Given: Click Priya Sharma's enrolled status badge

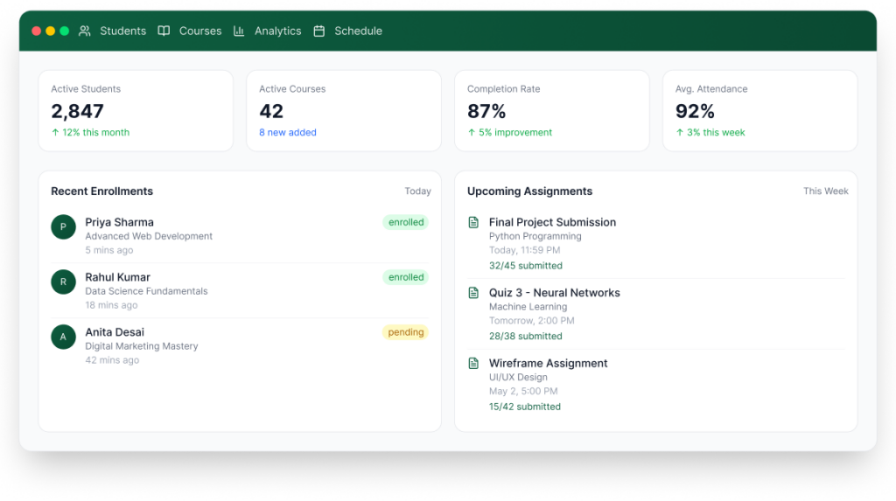Looking at the screenshot, I should pyautogui.click(x=405, y=222).
